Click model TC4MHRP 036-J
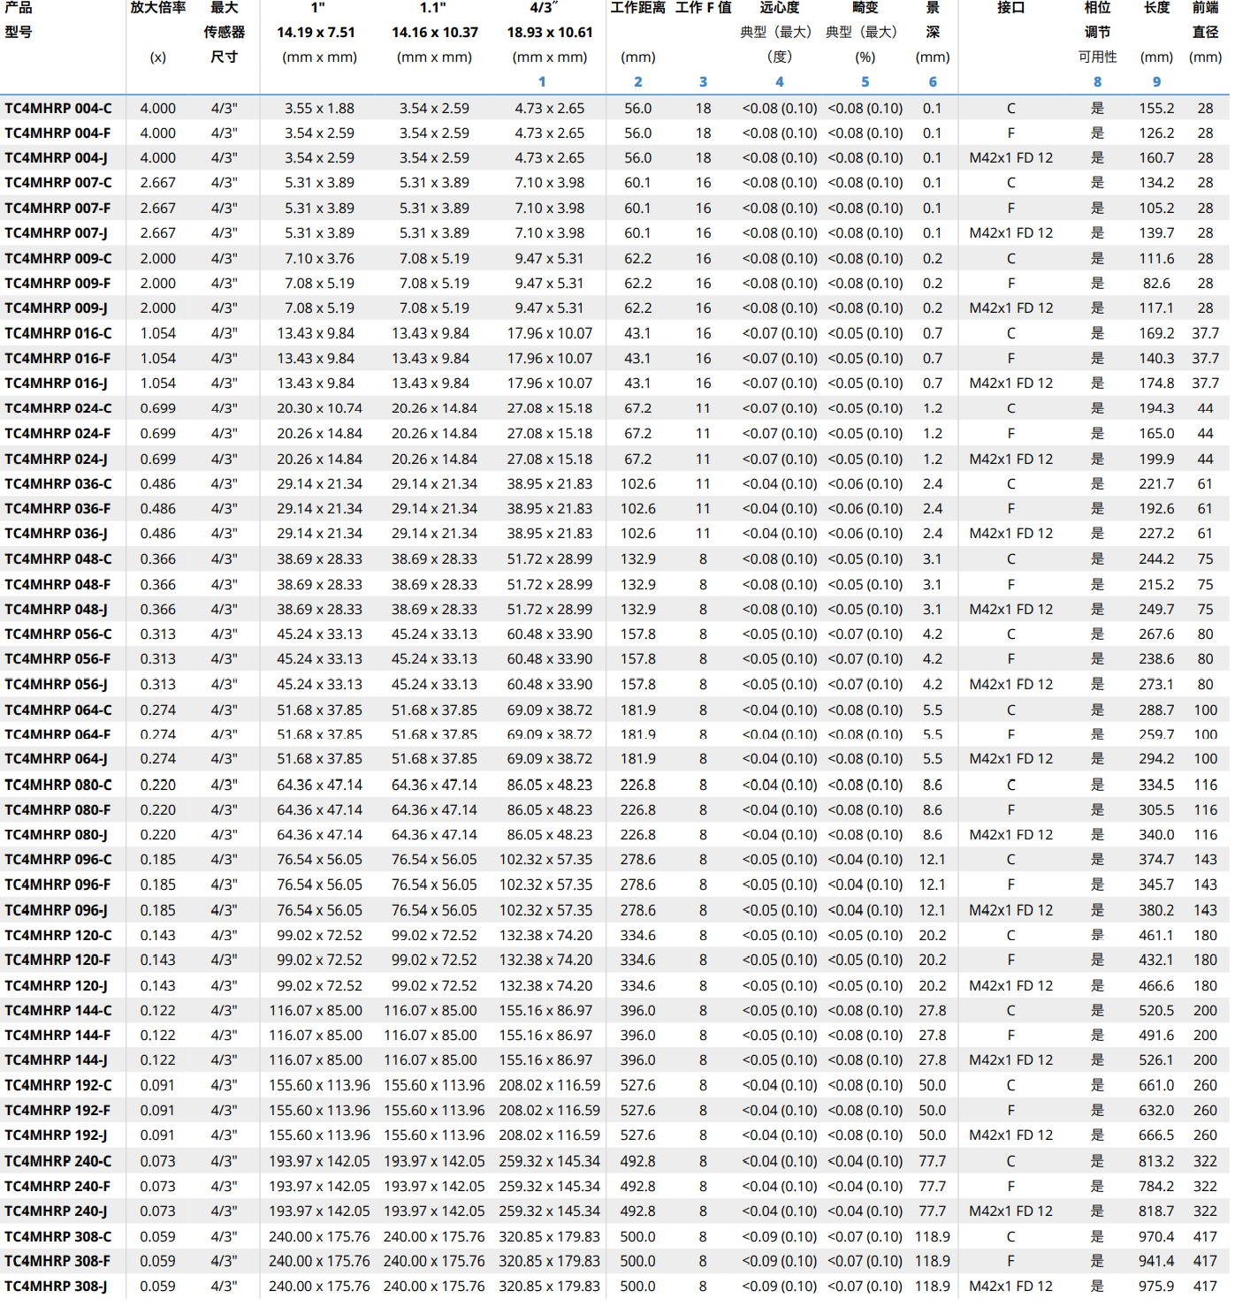1235x1306 pixels. pyautogui.click(x=57, y=534)
